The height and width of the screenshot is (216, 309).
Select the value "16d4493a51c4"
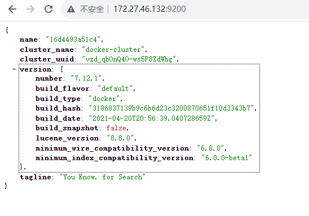(x=73, y=39)
